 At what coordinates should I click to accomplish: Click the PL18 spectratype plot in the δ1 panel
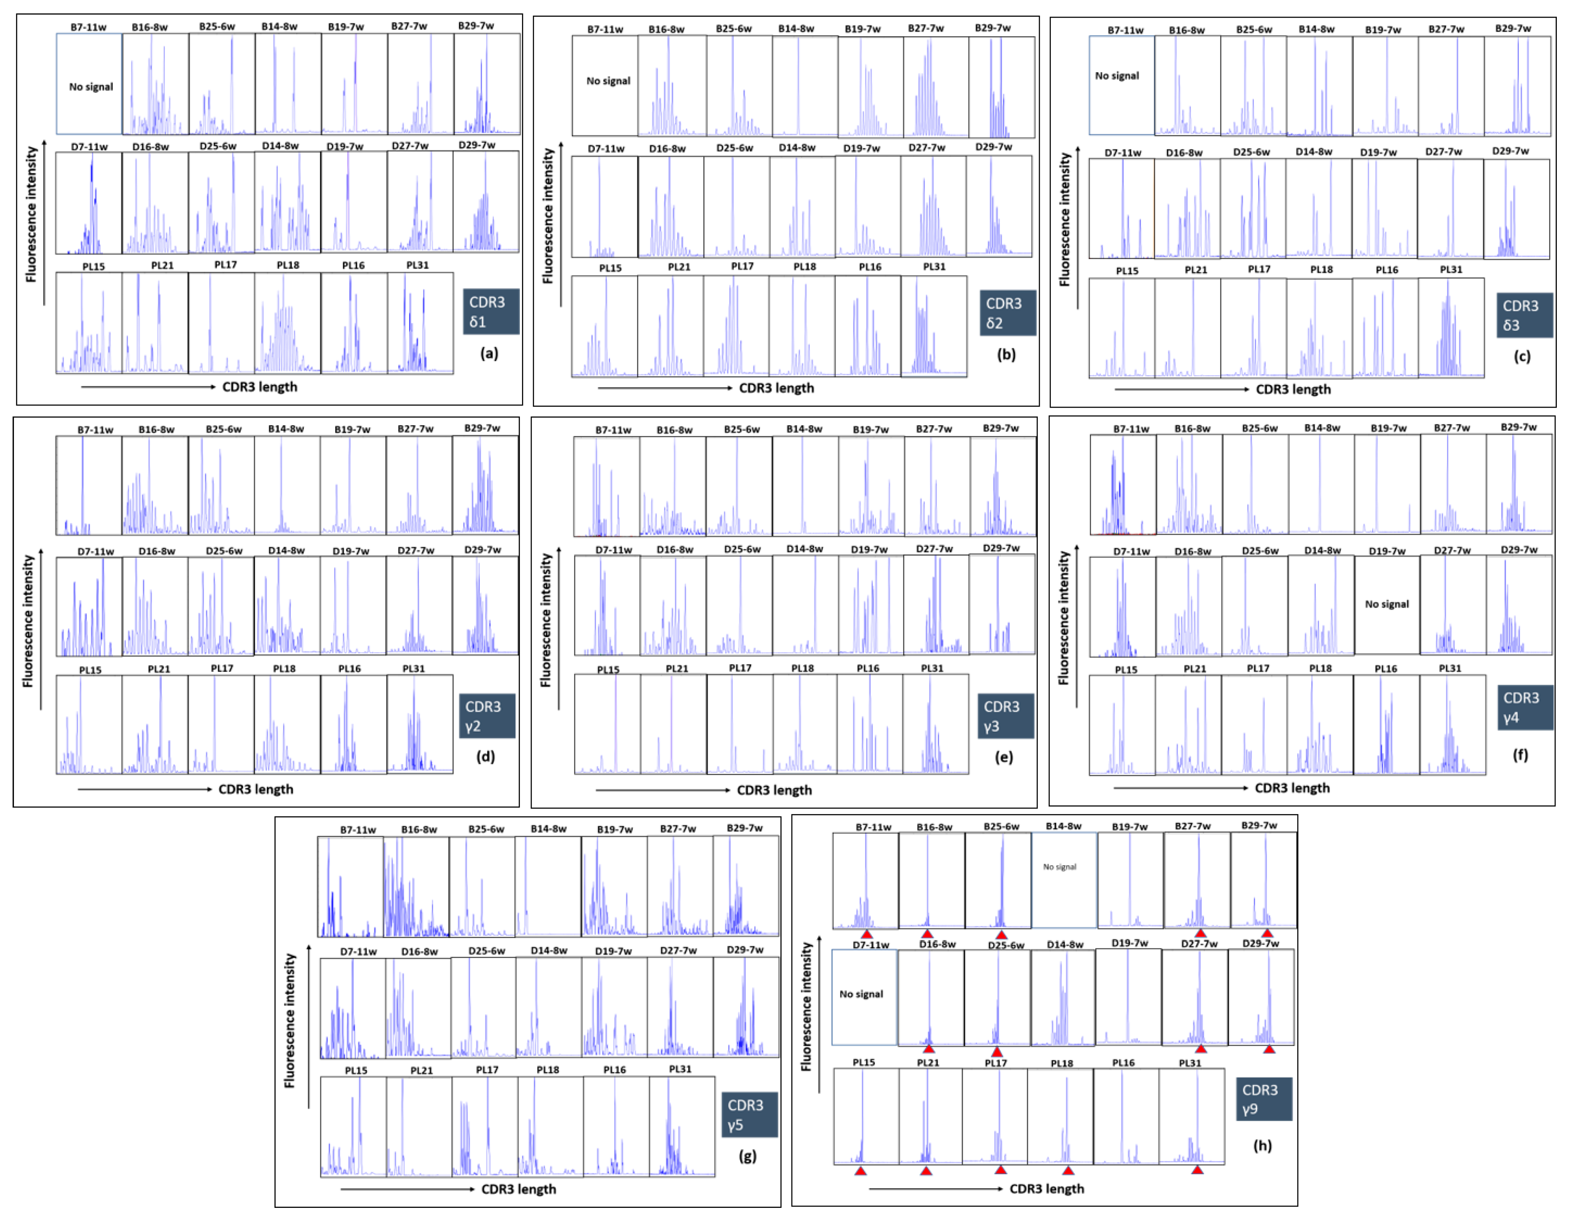287,323
